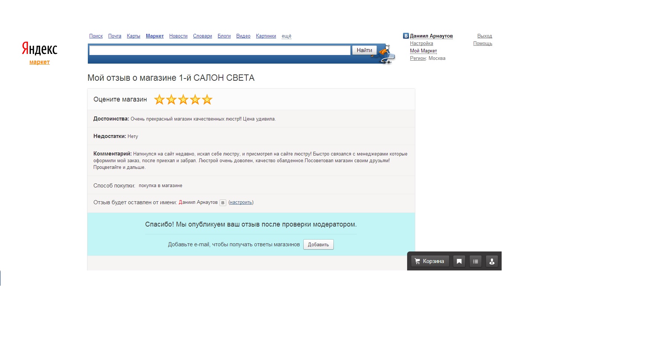Open the Новости navigation link
This screenshot has width=649, height=340.
[178, 36]
